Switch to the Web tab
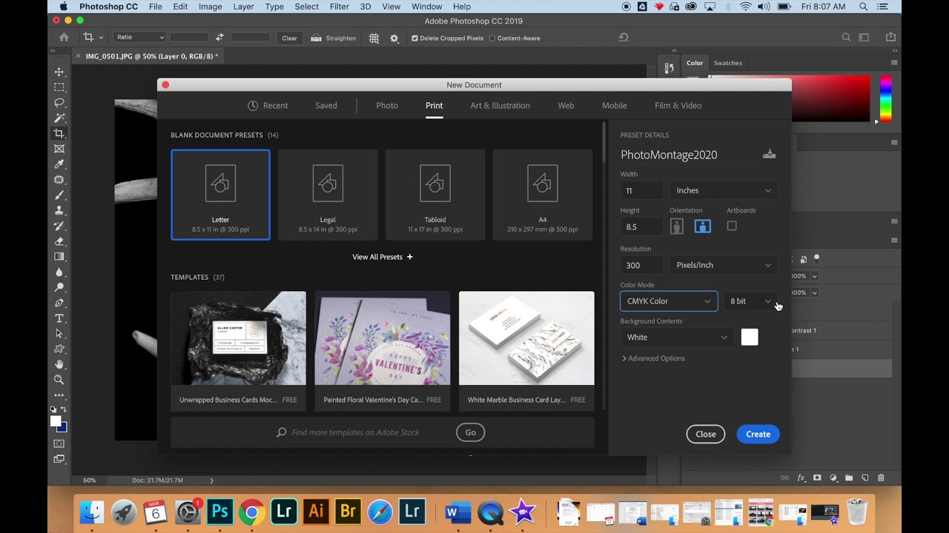This screenshot has width=949, height=533. point(566,106)
